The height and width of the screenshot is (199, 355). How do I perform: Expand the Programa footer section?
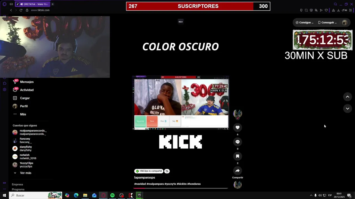click(x=18, y=189)
